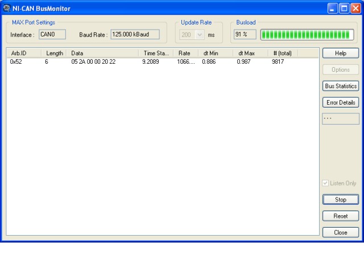Click the Busload progress bar
This screenshot has height=255, width=364.
tap(307, 35)
